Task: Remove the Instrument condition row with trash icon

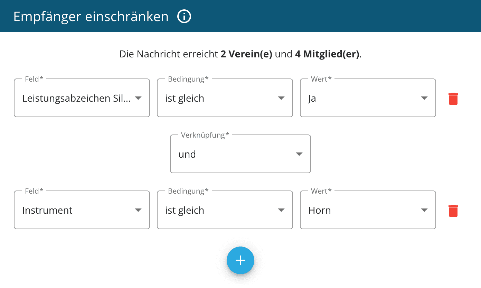Action: coord(453,211)
